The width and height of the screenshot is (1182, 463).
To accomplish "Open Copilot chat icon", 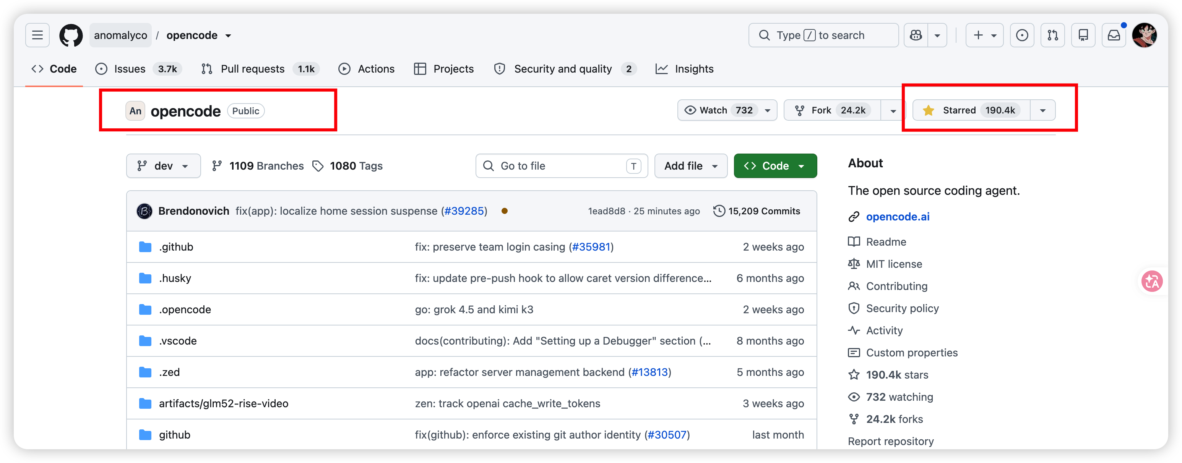I will (916, 35).
